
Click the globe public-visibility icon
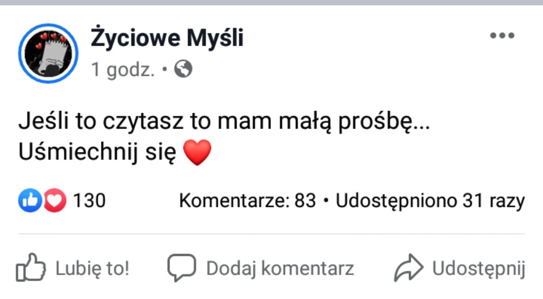pos(183,69)
